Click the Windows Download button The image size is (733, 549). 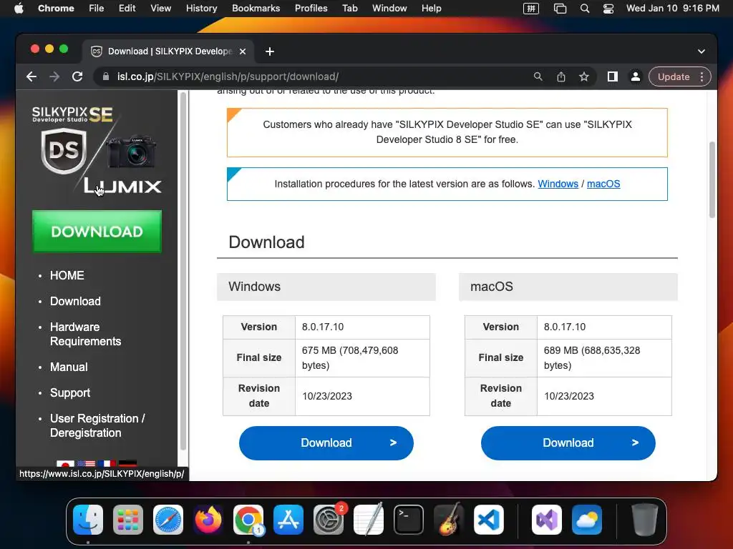coord(326,443)
